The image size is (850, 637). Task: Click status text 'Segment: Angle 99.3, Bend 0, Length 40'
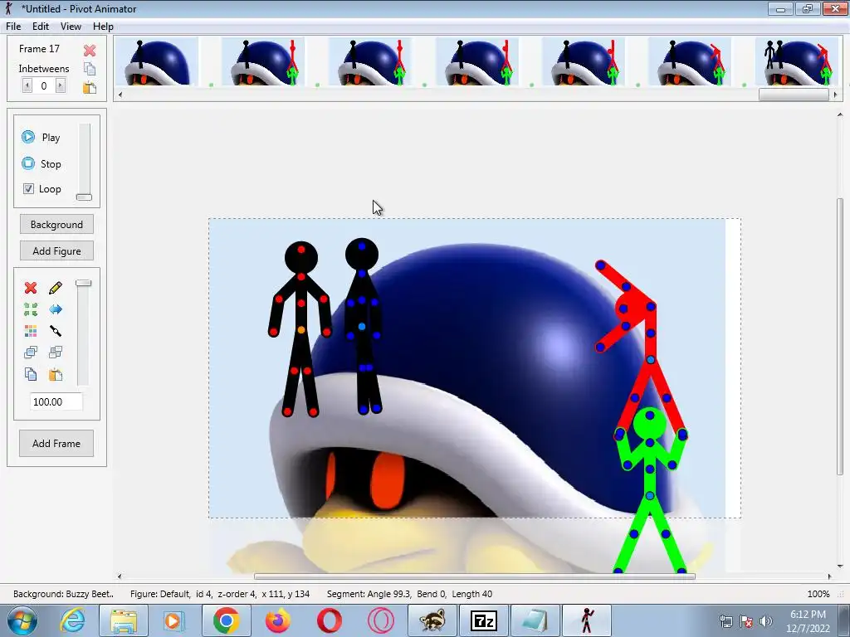tap(409, 594)
